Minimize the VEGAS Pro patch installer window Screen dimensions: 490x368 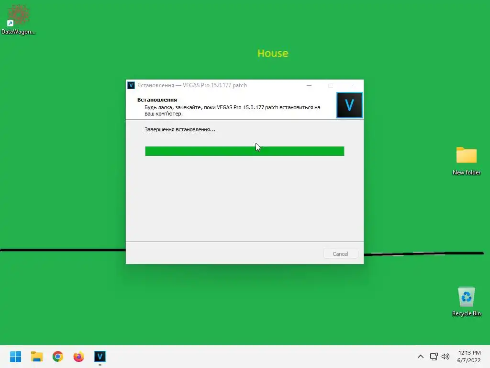click(x=309, y=85)
